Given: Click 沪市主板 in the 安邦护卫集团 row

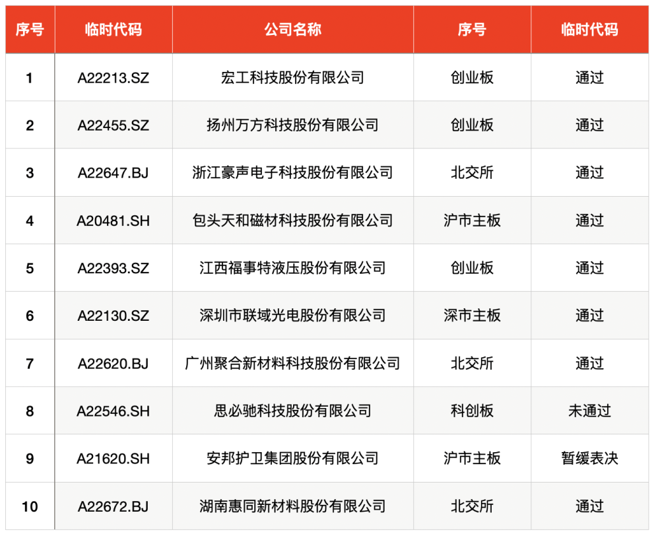Looking at the screenshot, I should pyautogui.click(x=472, y=458).
